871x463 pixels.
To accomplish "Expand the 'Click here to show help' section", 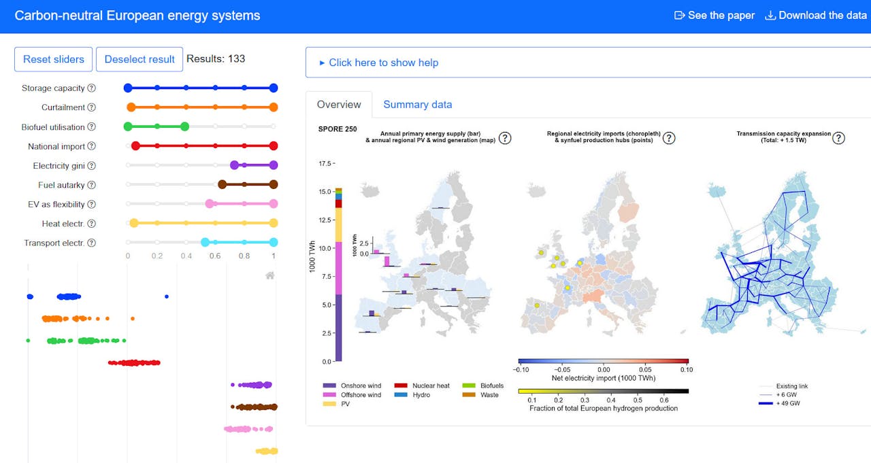I will point(380,63).
